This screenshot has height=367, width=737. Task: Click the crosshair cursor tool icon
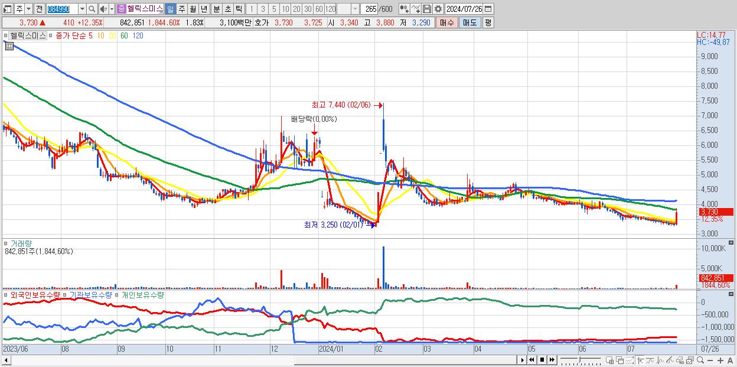click(x=640, y=360)
